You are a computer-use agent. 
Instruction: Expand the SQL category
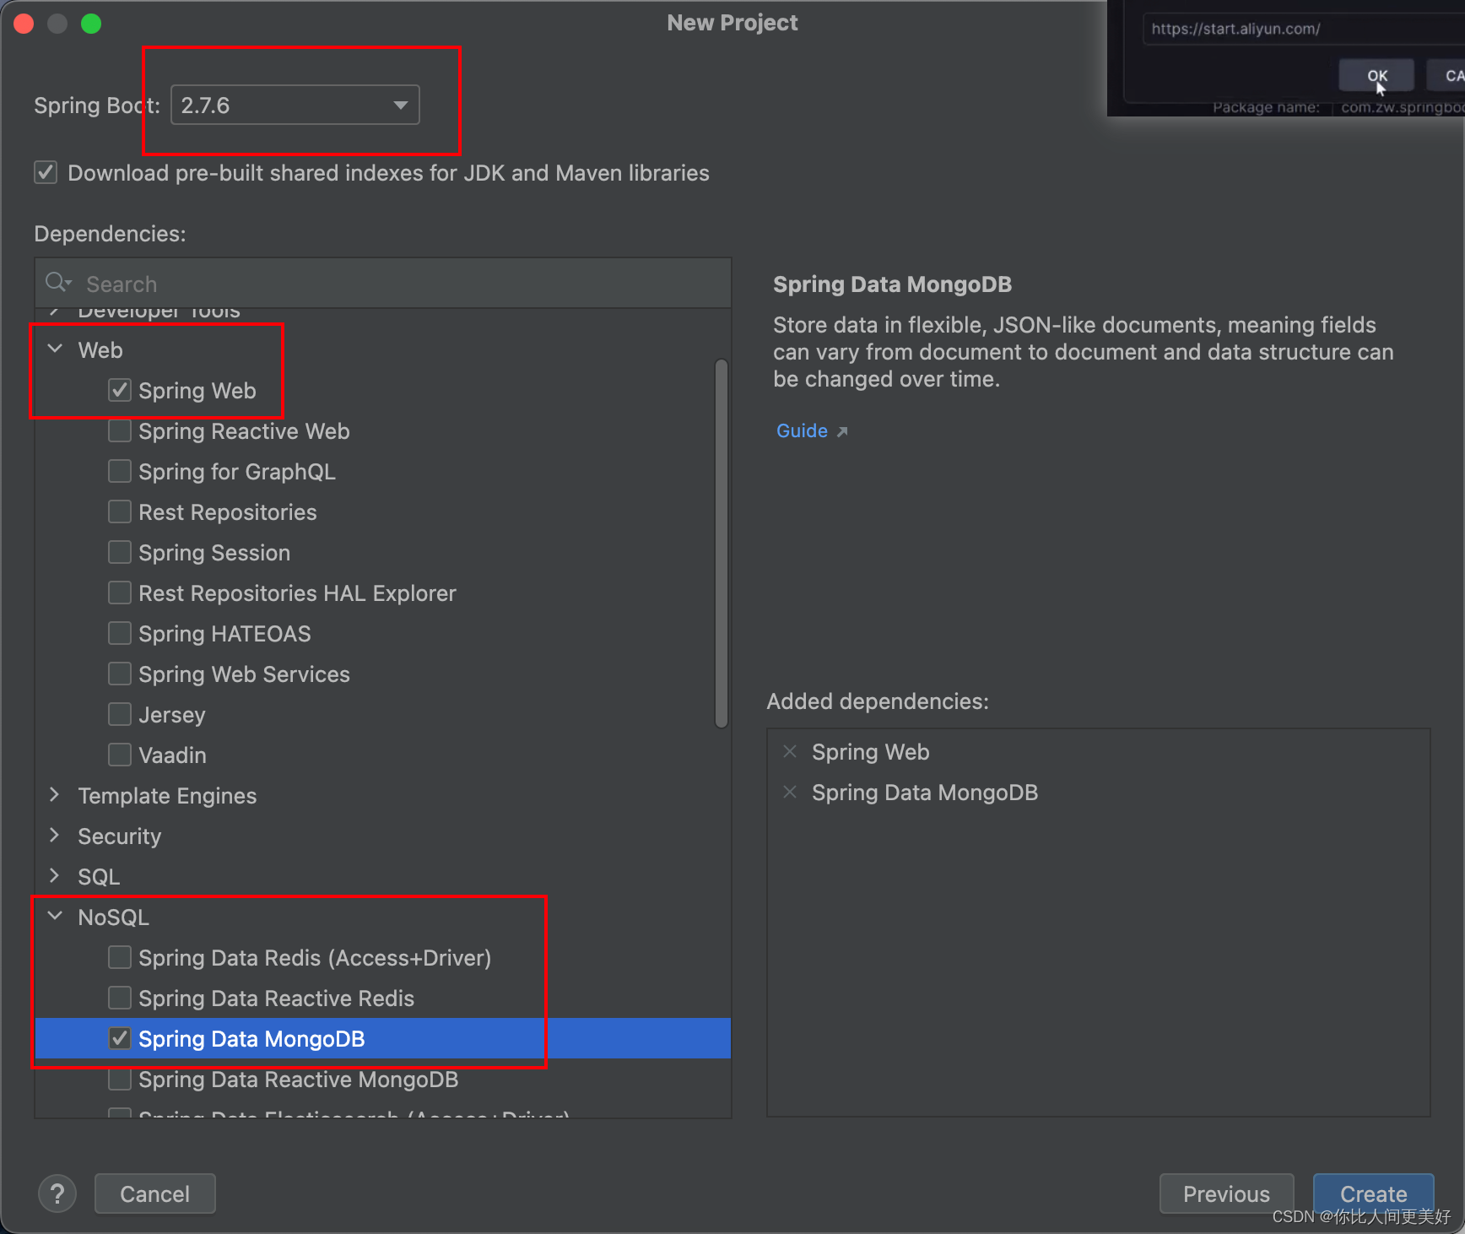pyautogui.click(x=55, y=875)
